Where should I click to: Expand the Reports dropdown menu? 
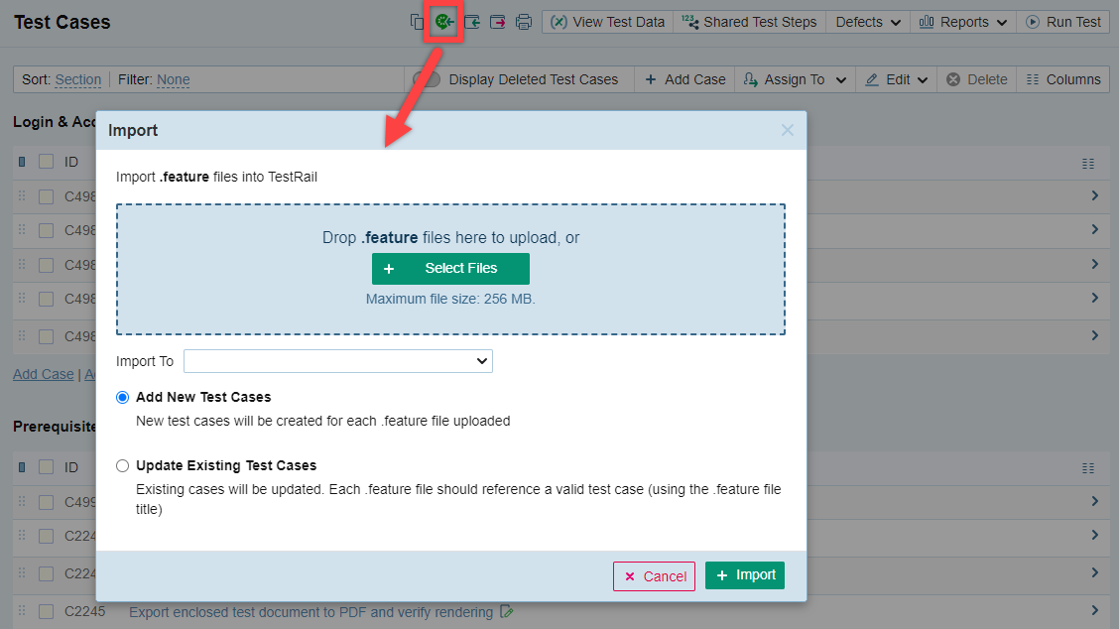(x=962, y=22)
